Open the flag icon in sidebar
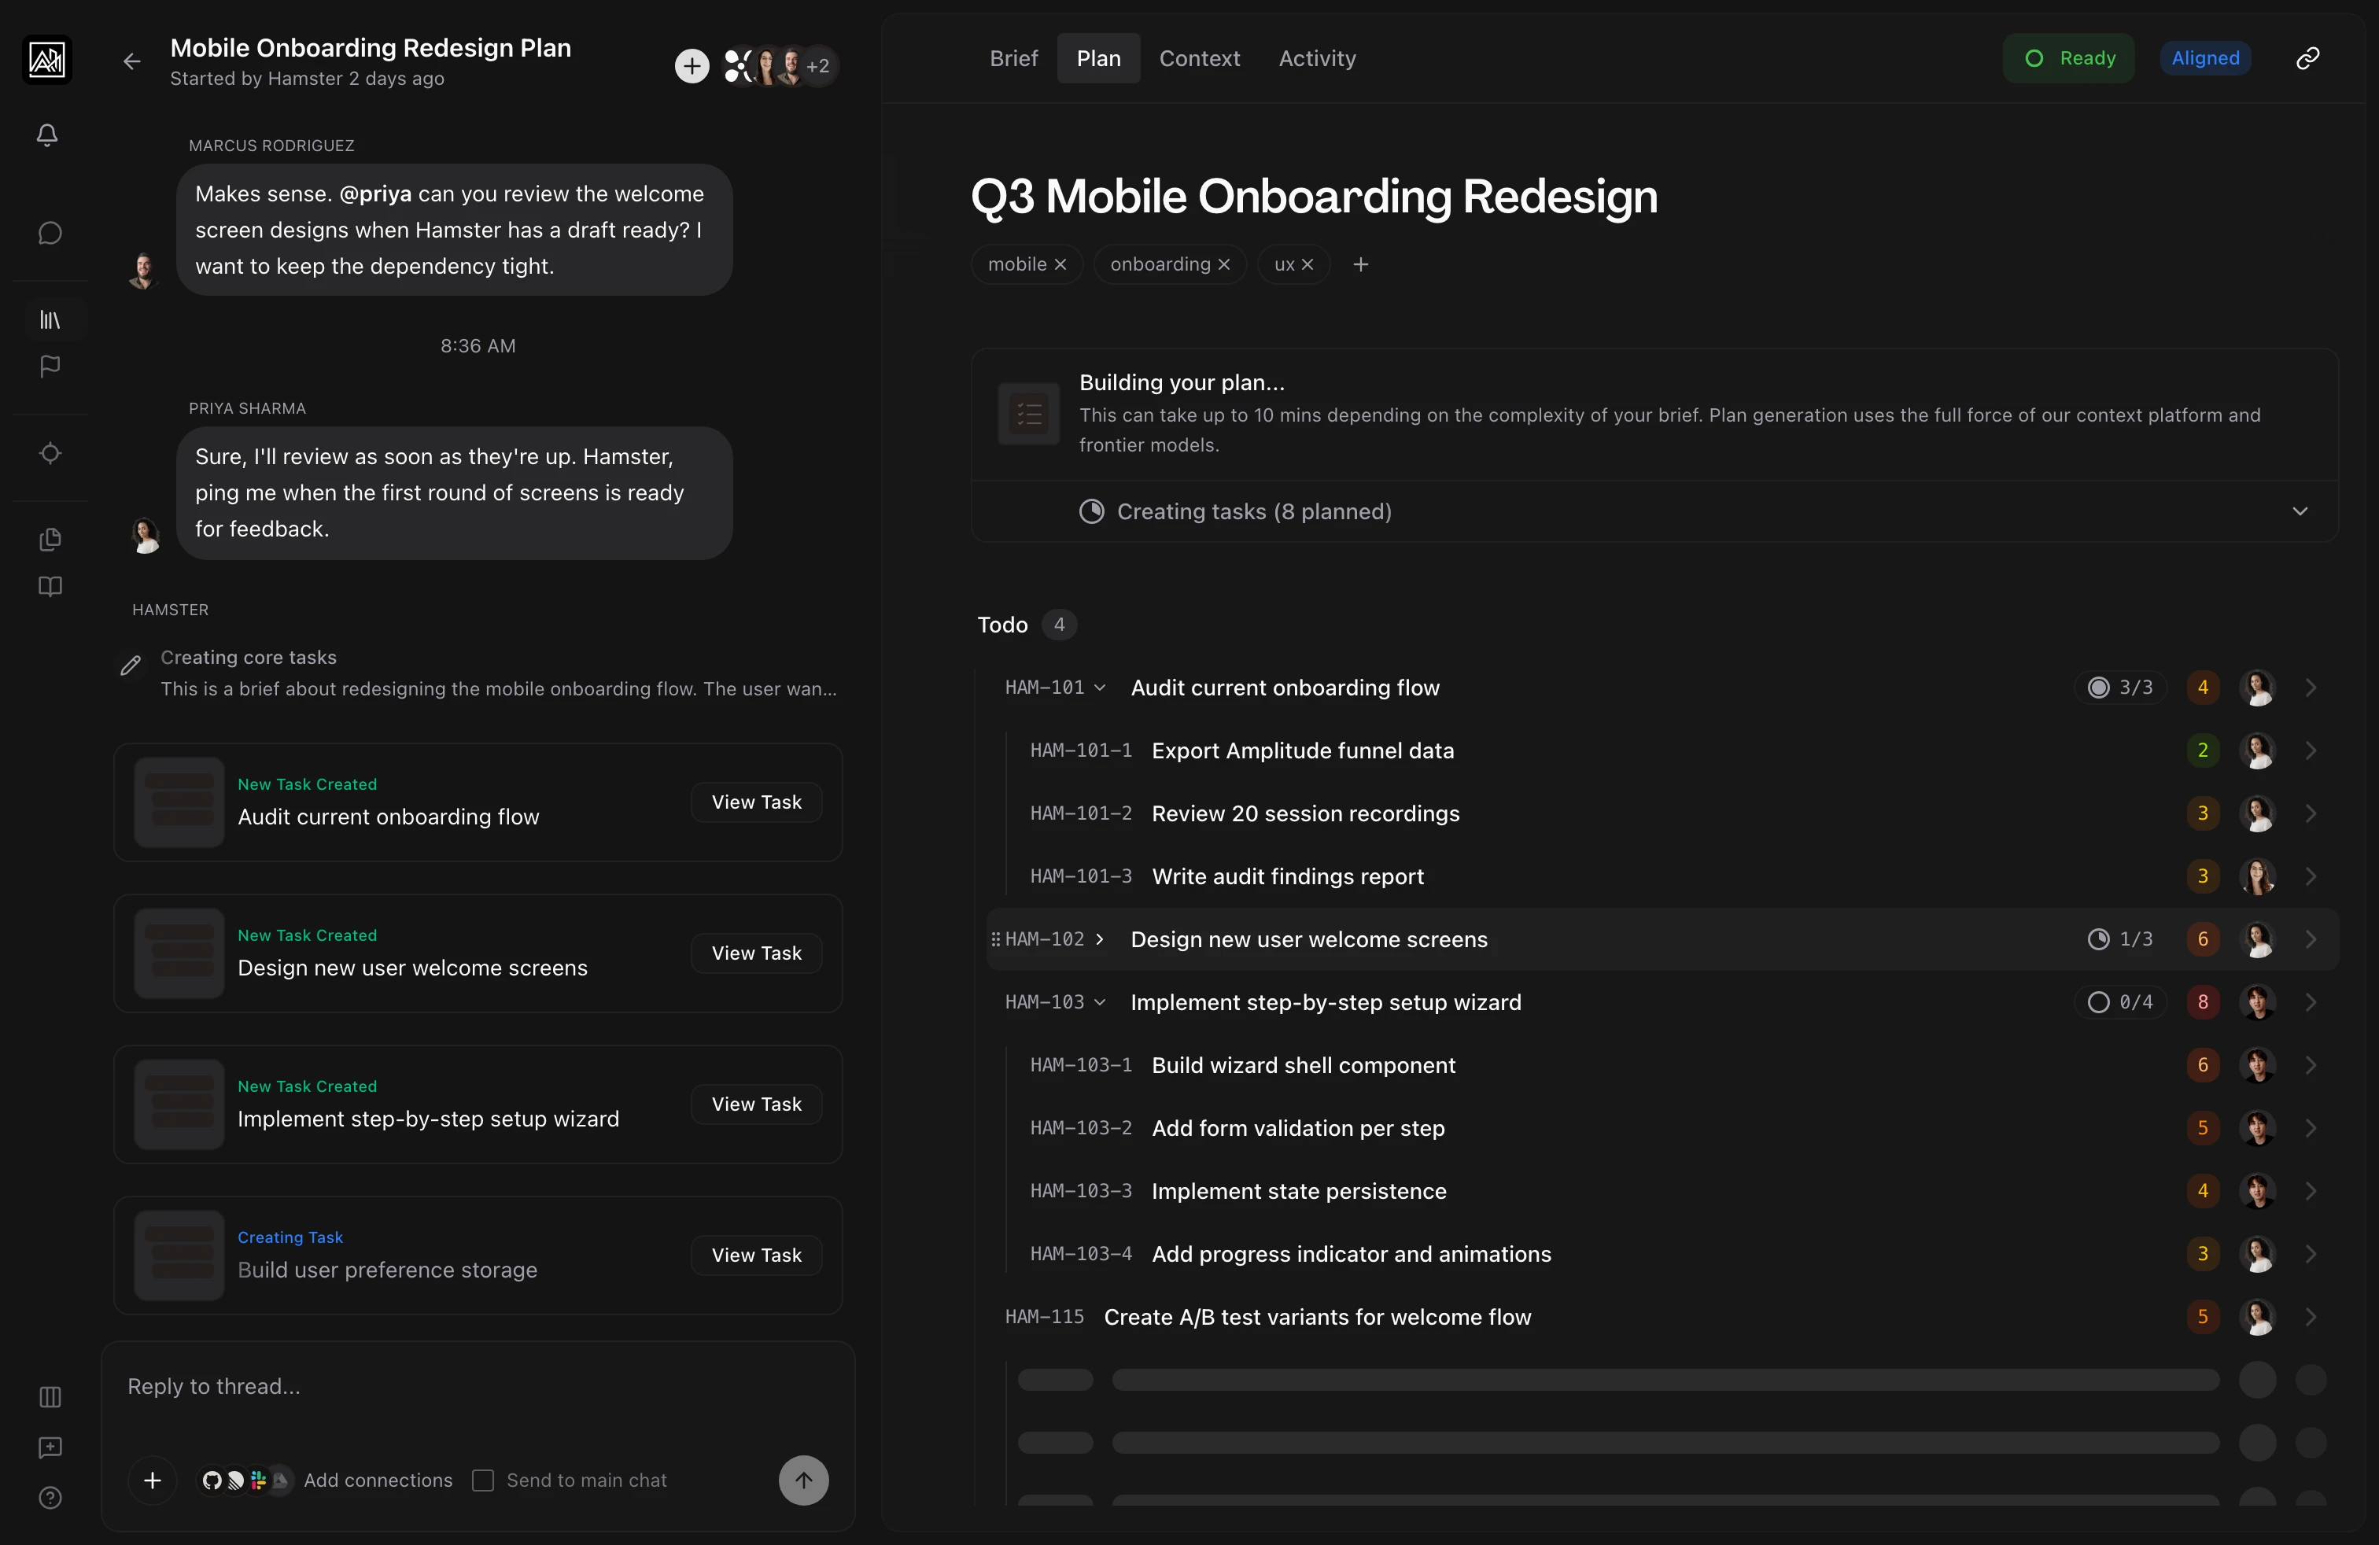The image size is (2379, 1545). (x=49, y=367)
